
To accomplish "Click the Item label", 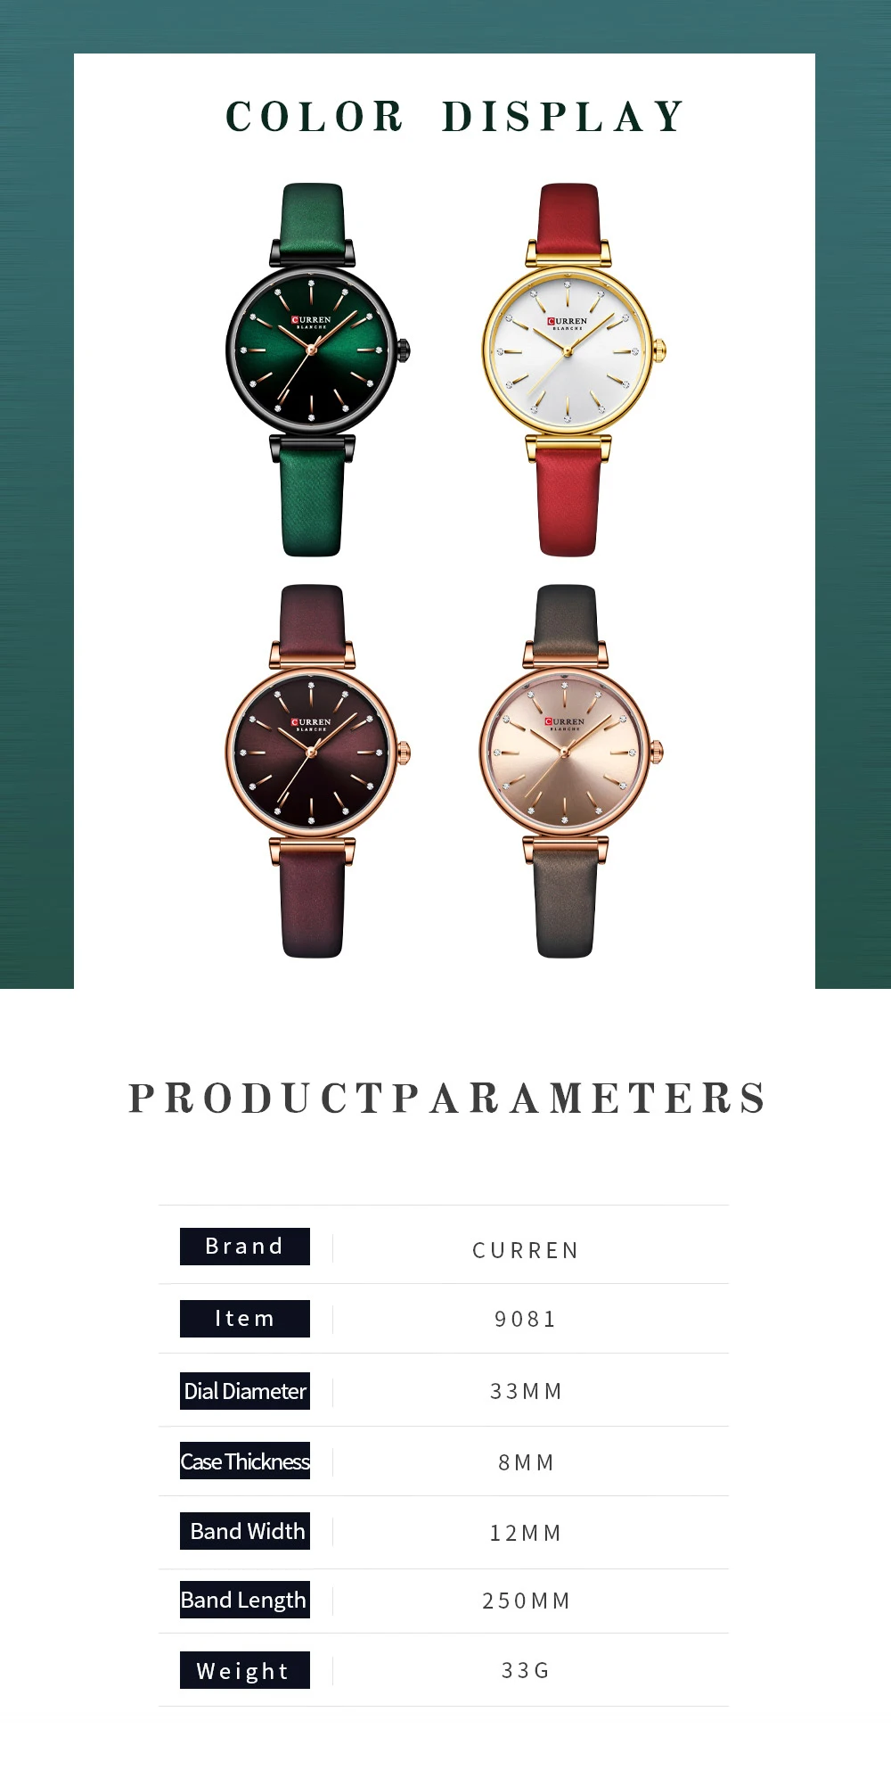I will pos(245,1318).
